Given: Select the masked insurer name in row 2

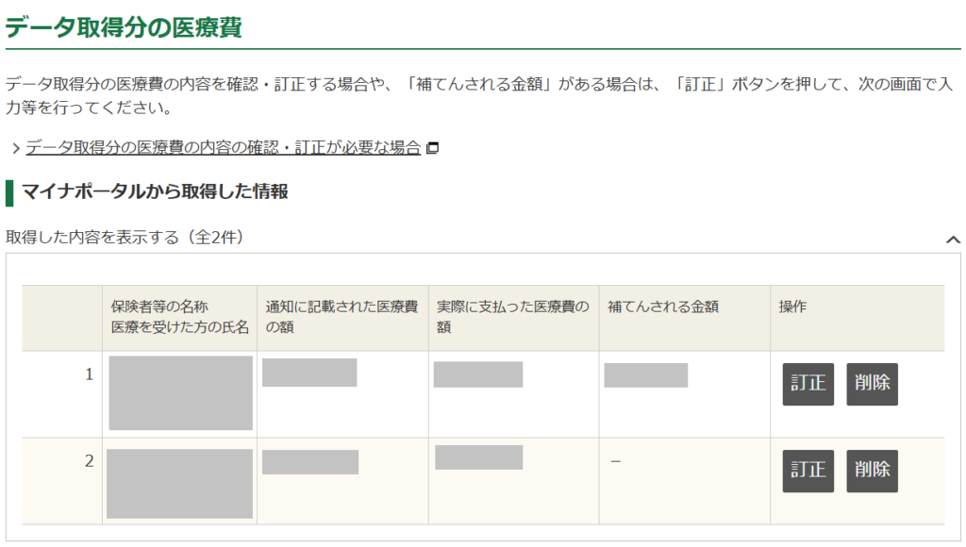Looking at the screenshot, I should pos(179,483).
